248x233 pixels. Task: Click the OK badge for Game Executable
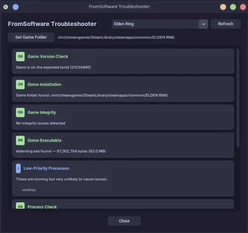point(20,140)
